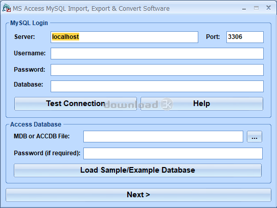The width and height of the screenshot is (277, 208).
Task: Click the MDB or ACCDB File: label
Action: (x=42, y=136)
